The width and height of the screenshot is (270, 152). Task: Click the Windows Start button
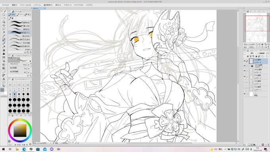(x=3, y=149)
